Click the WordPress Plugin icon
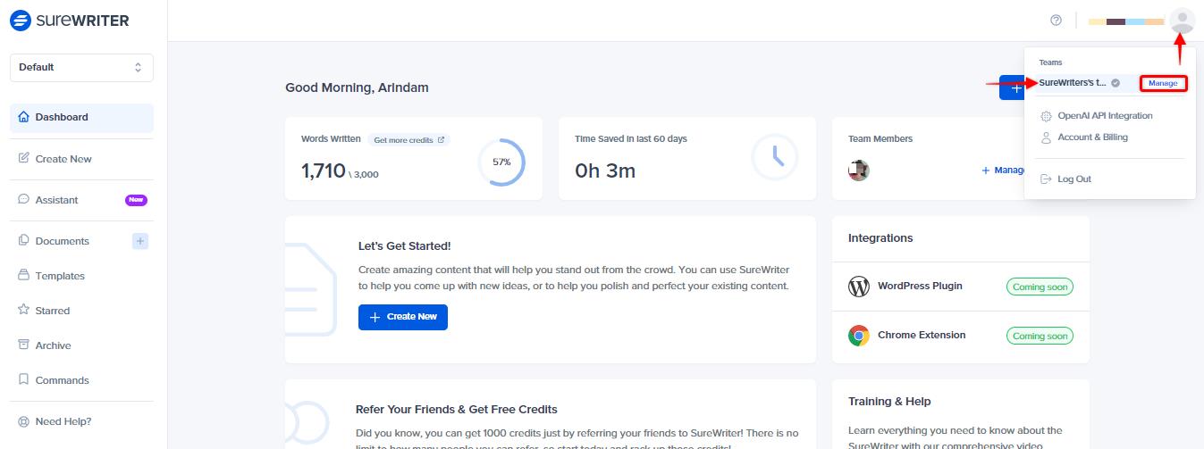Screen dimensions: 1204x449 859,287
